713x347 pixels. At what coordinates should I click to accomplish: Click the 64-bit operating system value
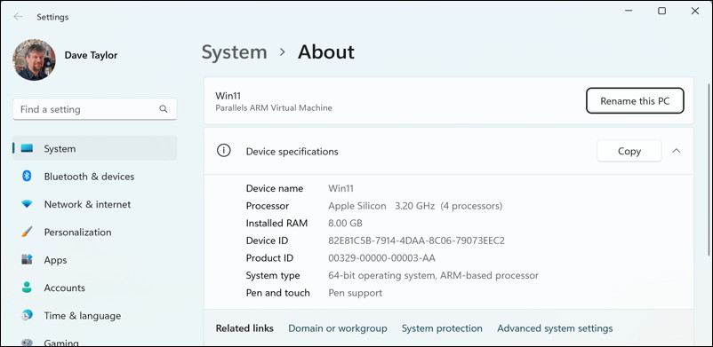[x=433, y=275]
